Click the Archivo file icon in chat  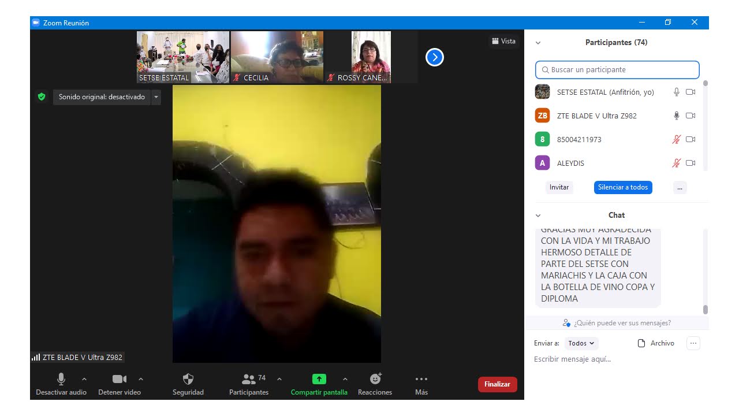coord(641,343)
